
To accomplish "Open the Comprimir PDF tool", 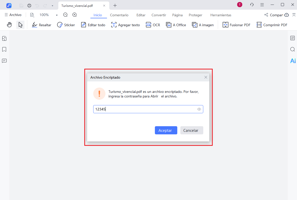I will tap(272, 25).
